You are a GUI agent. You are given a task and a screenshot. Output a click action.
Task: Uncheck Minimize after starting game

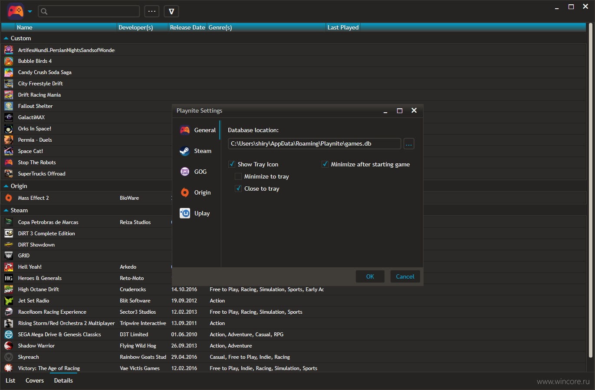[325, 164]
